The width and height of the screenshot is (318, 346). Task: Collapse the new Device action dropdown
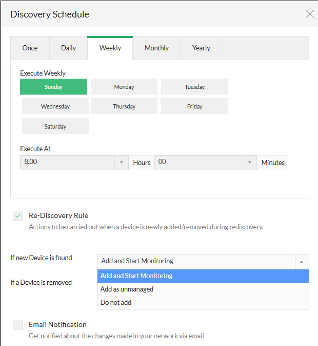(301, 261)
